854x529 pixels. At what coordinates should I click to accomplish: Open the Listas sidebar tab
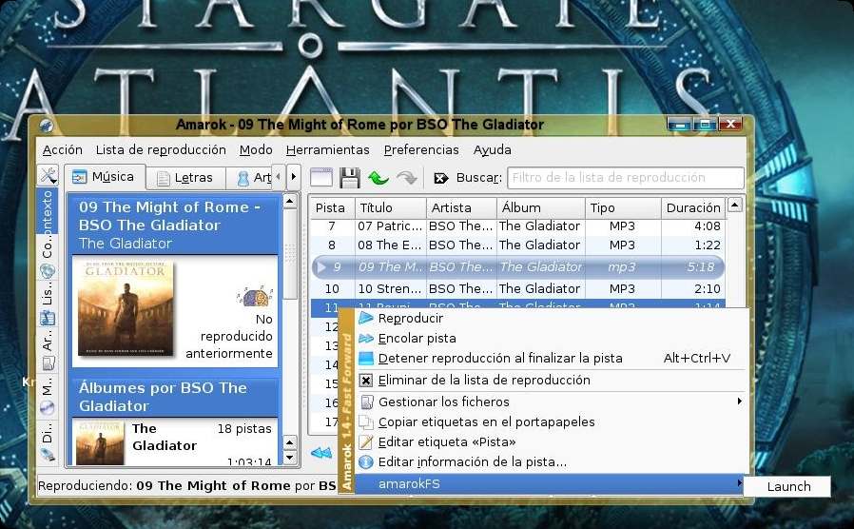pyautogui.click(x=48, y=304)
